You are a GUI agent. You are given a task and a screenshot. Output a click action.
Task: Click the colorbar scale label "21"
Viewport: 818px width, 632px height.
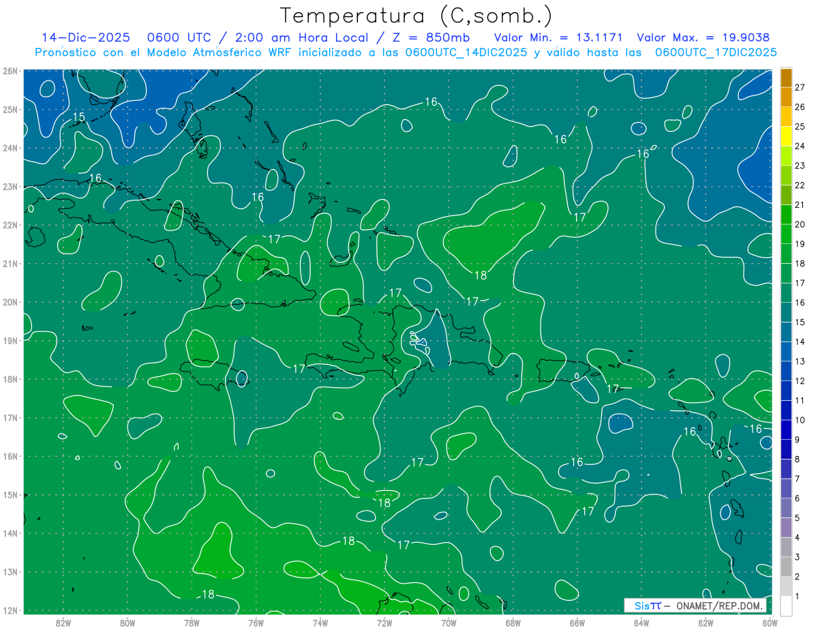pyautogui.click(x=800, y=205)
